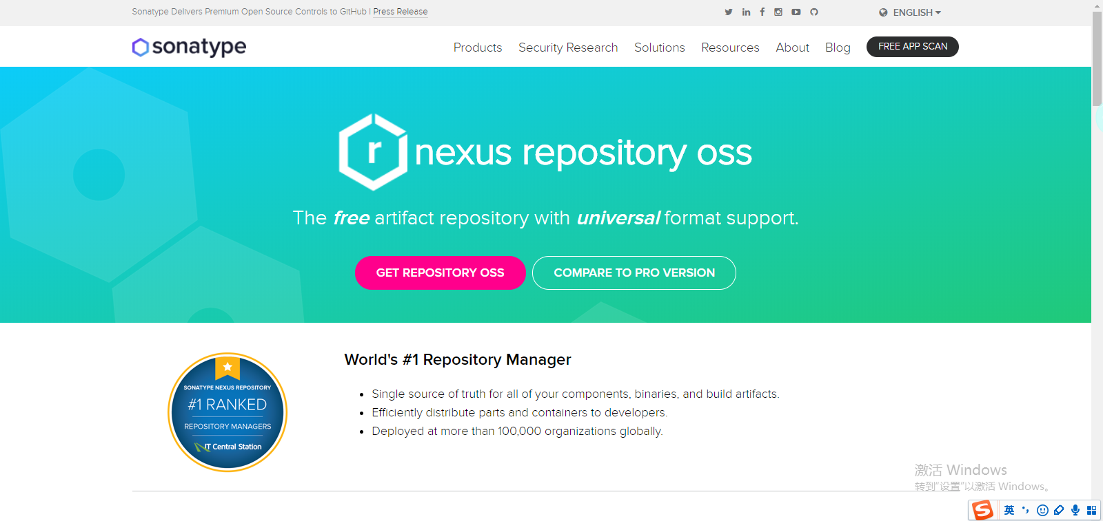Image resolution: width=1103 pixels, height=521 pixels.
Task: Click the Nexus Repository hexagon logo
Action: (373, 152)
